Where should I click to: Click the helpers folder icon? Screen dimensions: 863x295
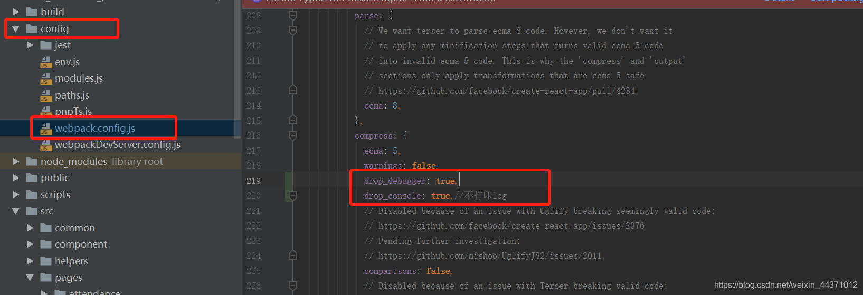[x=46, y=261]
